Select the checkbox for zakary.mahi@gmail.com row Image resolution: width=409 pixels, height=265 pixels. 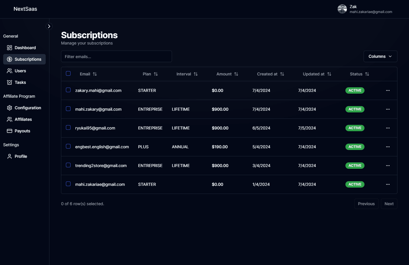[x=68, y=90]
